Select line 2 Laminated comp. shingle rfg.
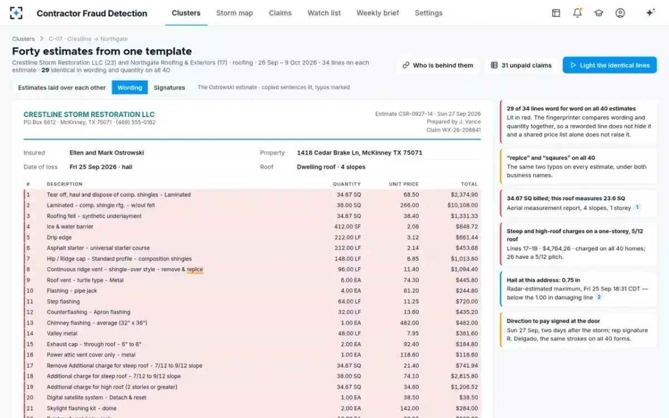The image size is (669, 418). click(x=252, y=206)
